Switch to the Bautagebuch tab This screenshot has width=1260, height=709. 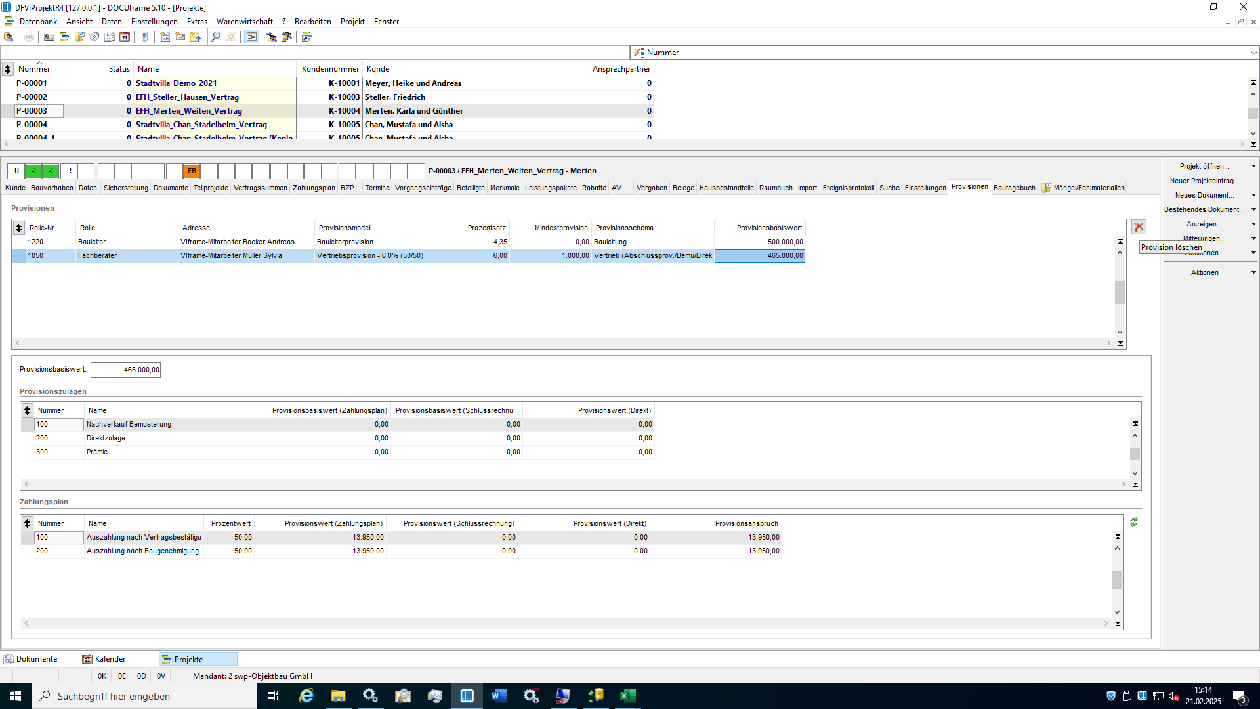tap(1014, 188)
